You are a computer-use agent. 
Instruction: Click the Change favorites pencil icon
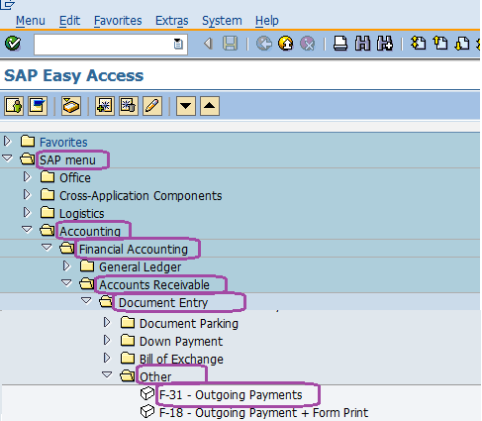152,106
